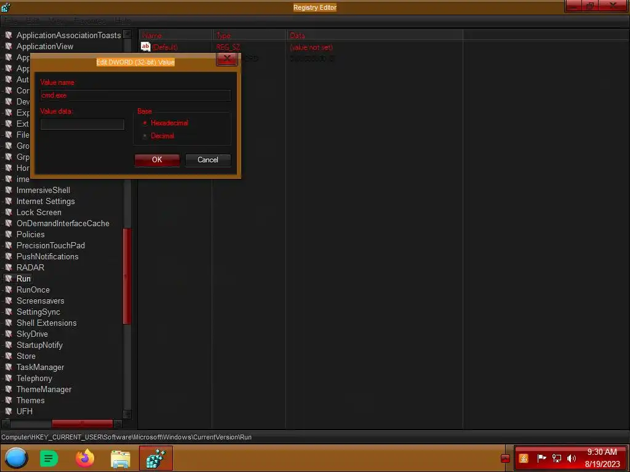
Task: Select the Decimal base option
Action: click(x=159, y=136)
